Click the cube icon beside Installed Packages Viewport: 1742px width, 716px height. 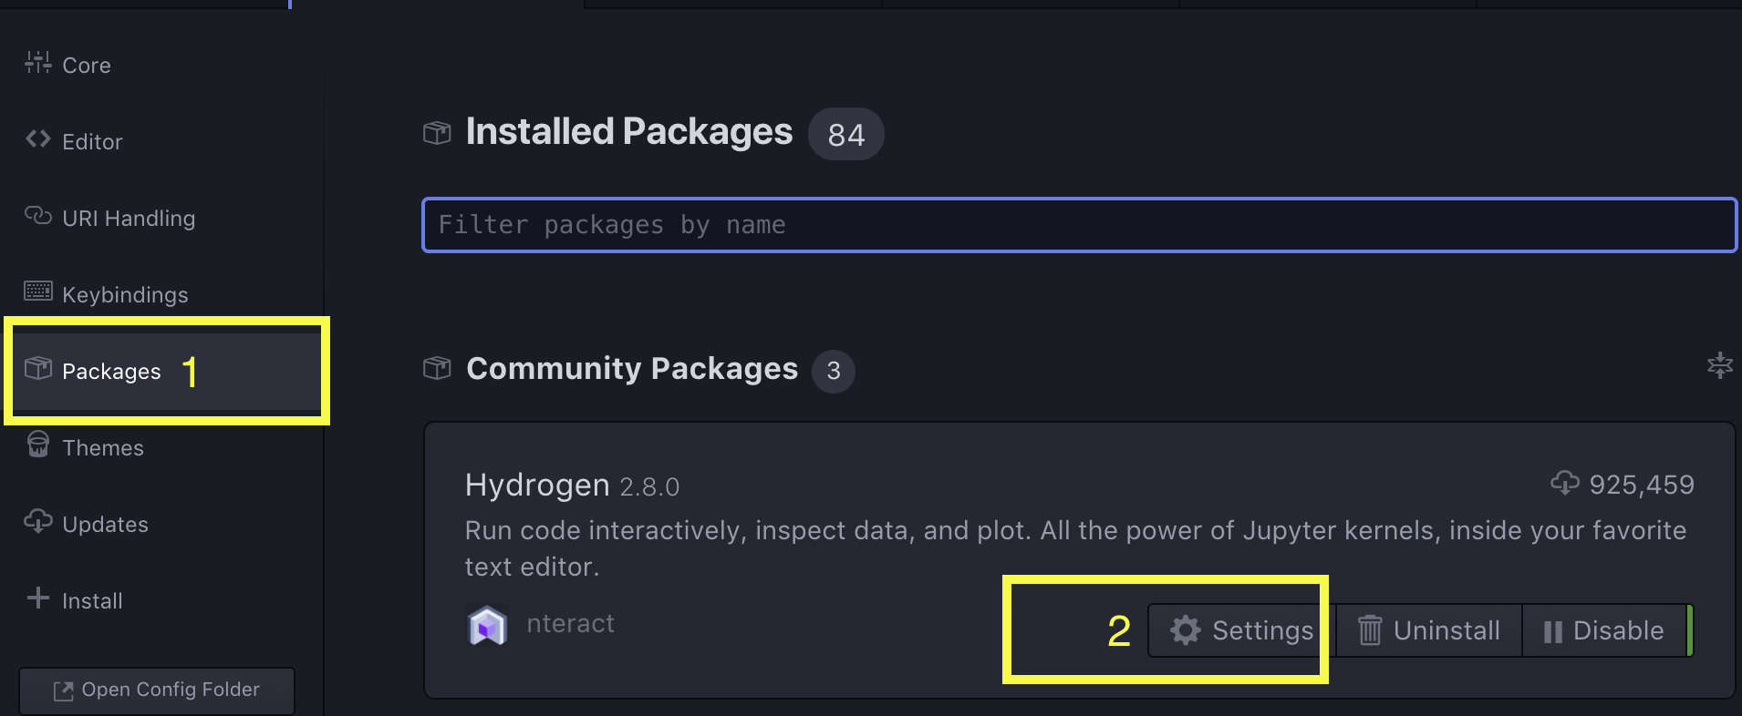pyautogui.click(x=437, y=132)
